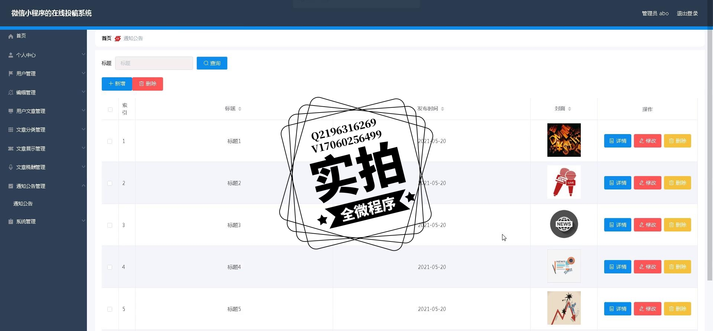The height and width of the screenshot is (331, 713).
Task: Click the checkbox icon for 通知公告管理
Action: (11, 186)
